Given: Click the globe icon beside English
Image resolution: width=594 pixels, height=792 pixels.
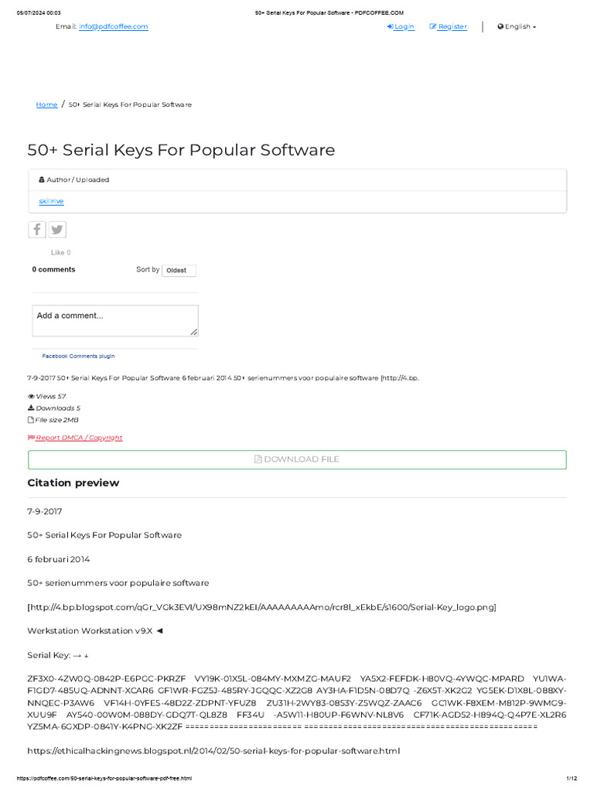Looking at the screenshot, I should click(x=500, y=26).
